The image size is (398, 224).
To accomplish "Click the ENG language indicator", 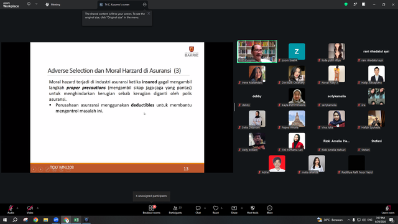I will click(370, 220).
